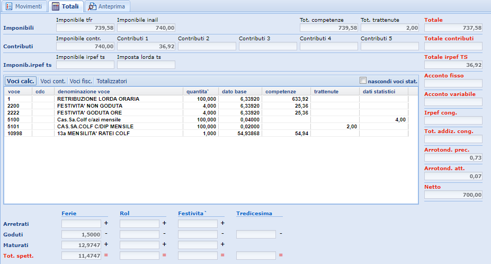Screen dimensions: 491x264
Task: Switch to the Voci cont. sub-tab
Action: click(53, 81)
